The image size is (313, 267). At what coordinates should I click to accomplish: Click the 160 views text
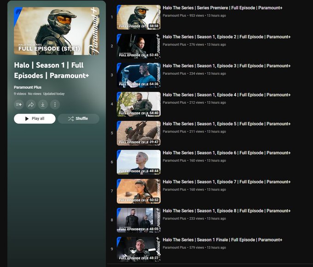point(197,161)
